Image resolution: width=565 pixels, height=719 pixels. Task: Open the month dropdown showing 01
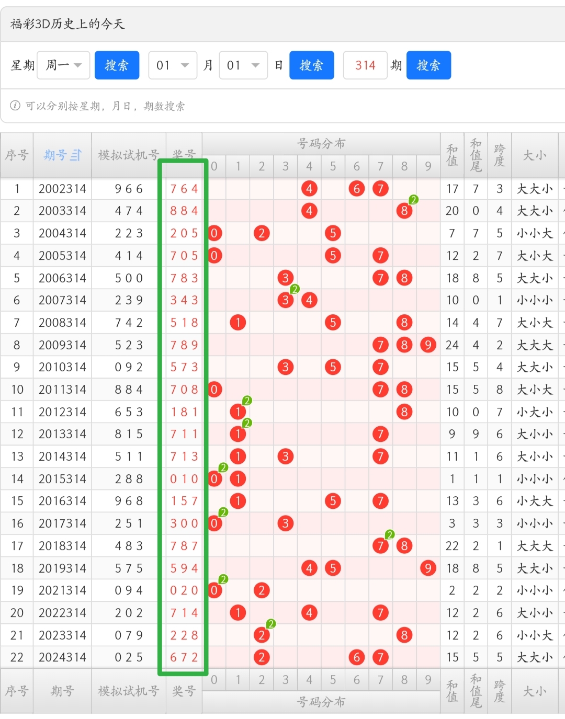click(x=173, y=65)
